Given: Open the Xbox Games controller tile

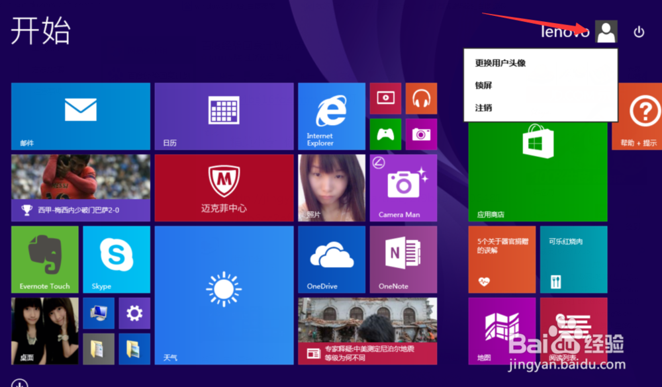Looking at the screenshot, I should (x=385, y=134).
